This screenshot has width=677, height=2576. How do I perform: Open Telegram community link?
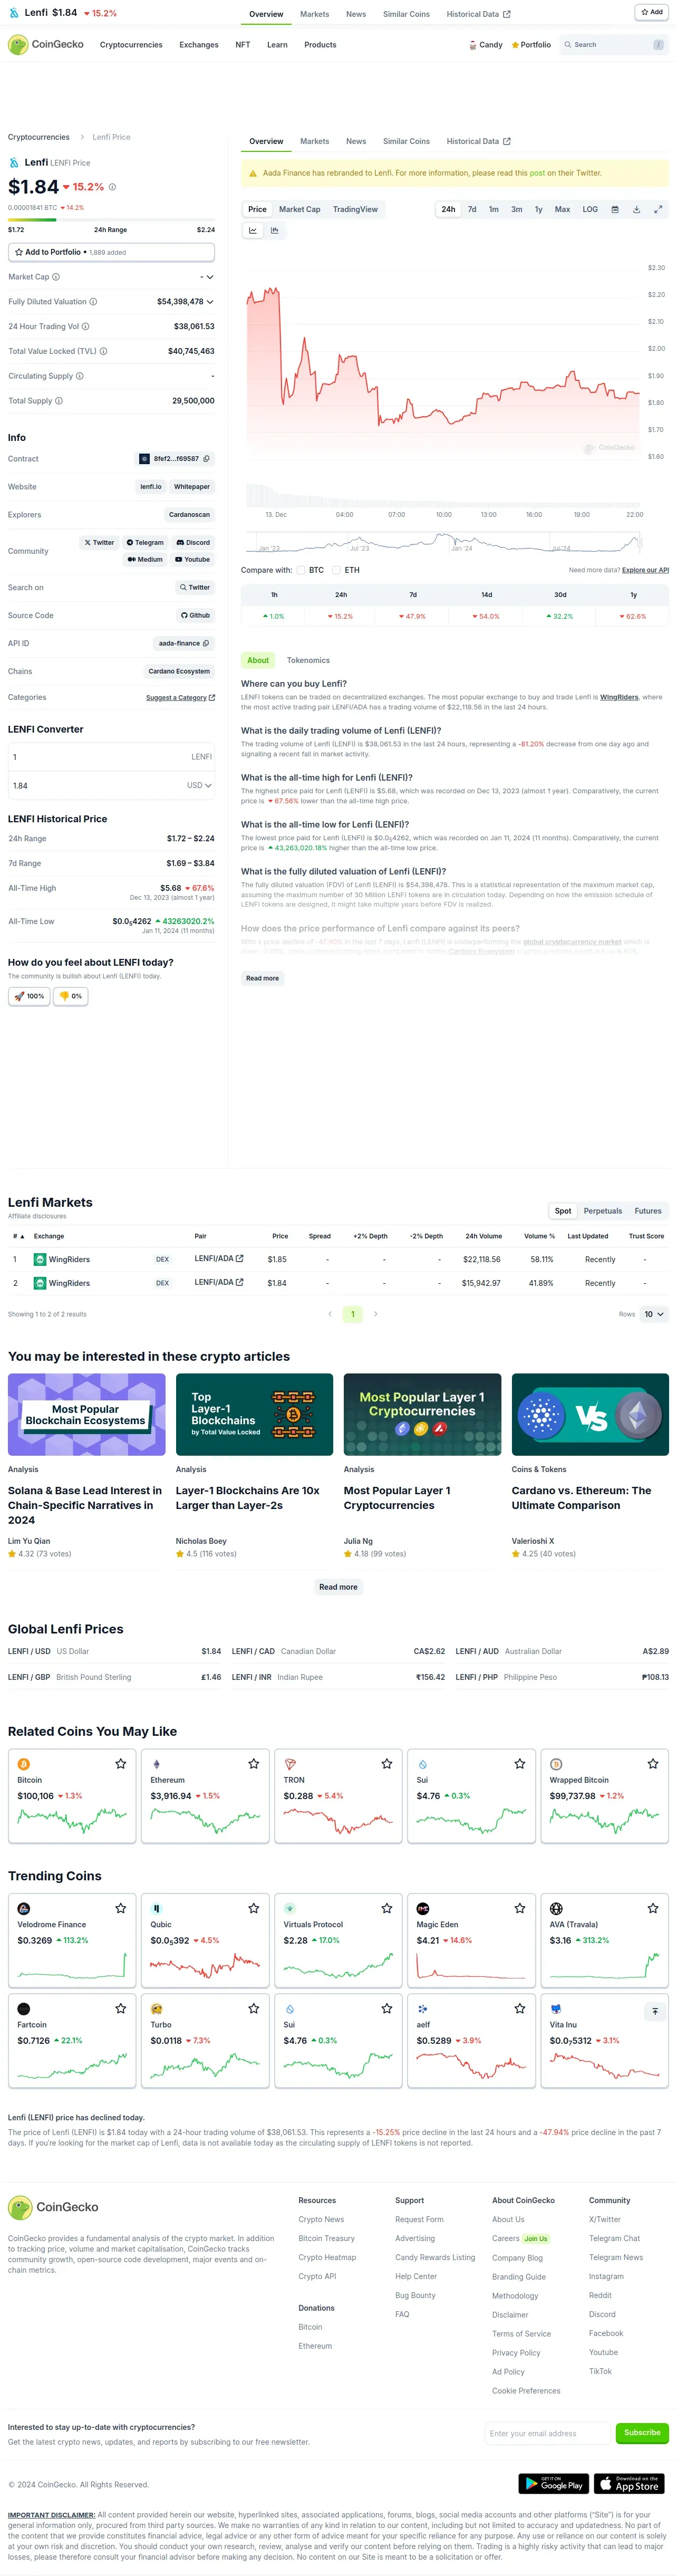point(145,543)
